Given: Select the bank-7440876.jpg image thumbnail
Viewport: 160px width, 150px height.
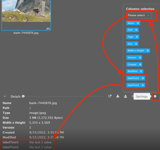Looking at the screenshot, I should 26,15.
